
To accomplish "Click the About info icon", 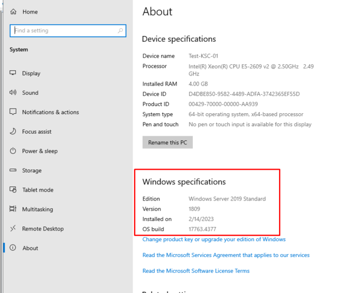I will pos(13,248).
